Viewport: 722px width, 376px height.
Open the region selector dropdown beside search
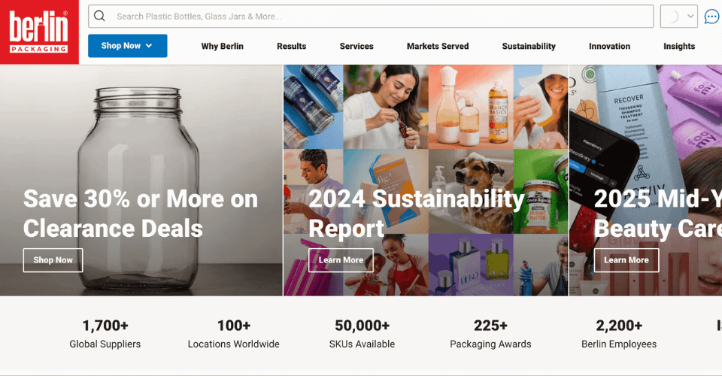pos(678,17)
